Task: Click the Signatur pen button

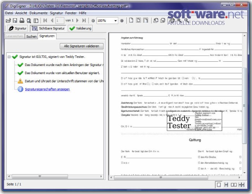Action: click(x=17, y=28)
